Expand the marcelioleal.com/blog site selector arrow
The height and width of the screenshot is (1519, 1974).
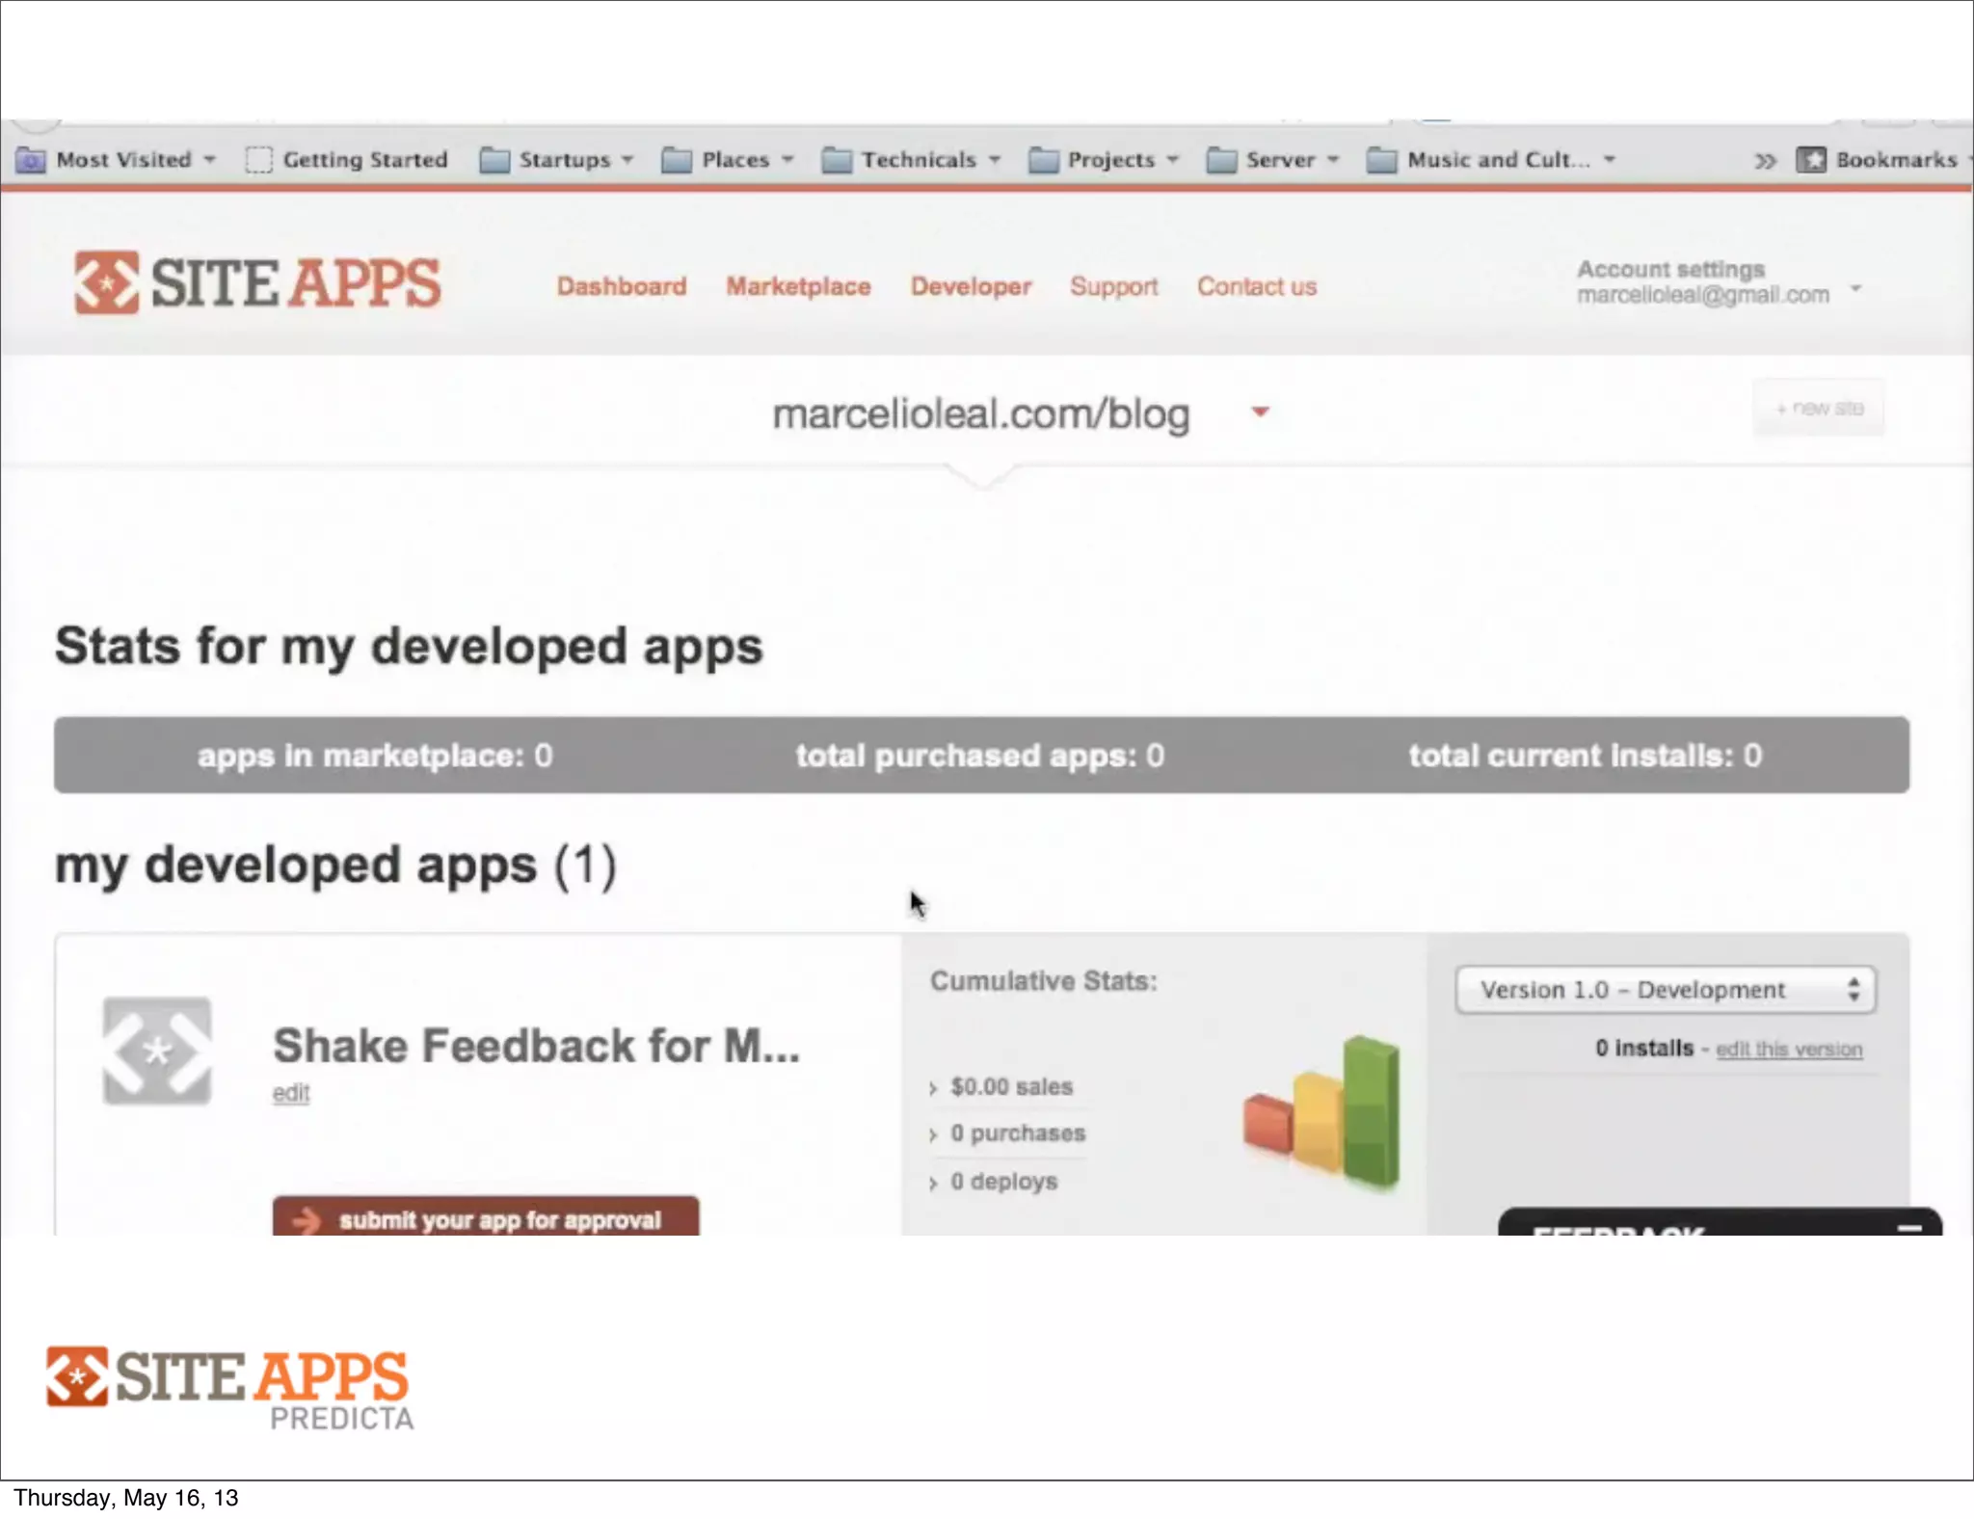(x=1260, y=413)
